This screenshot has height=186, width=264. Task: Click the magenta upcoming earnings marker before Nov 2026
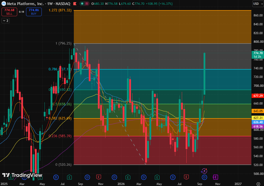click(x=215, y=177)
